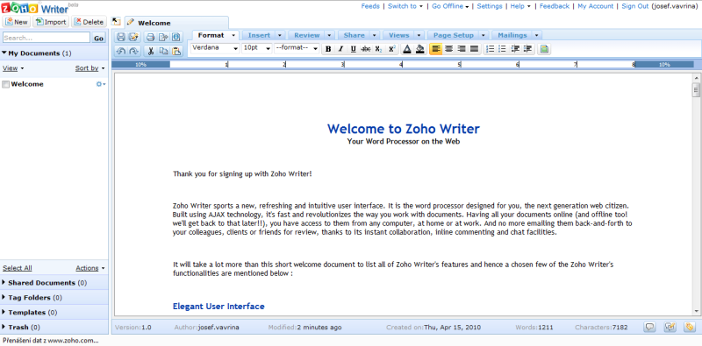Screen dimensions: 702x346
Task: Switch to the Share tab
Action: (x=355, y=35)
